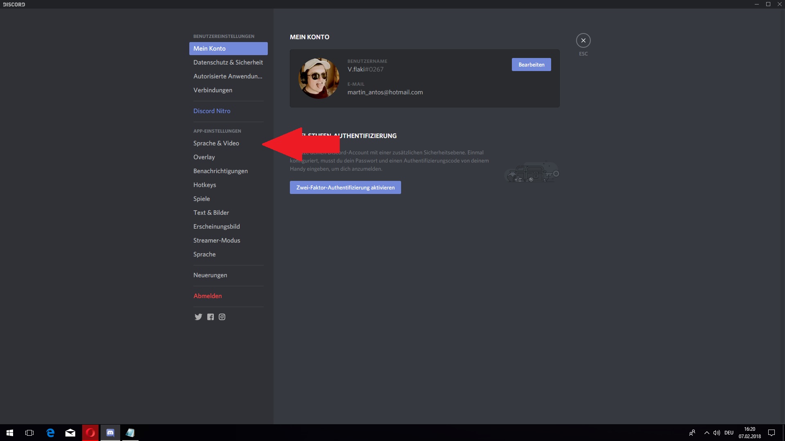Maximize the Discord window
The height and width of the screenshot is (441, 785).
tap(768, 4)
